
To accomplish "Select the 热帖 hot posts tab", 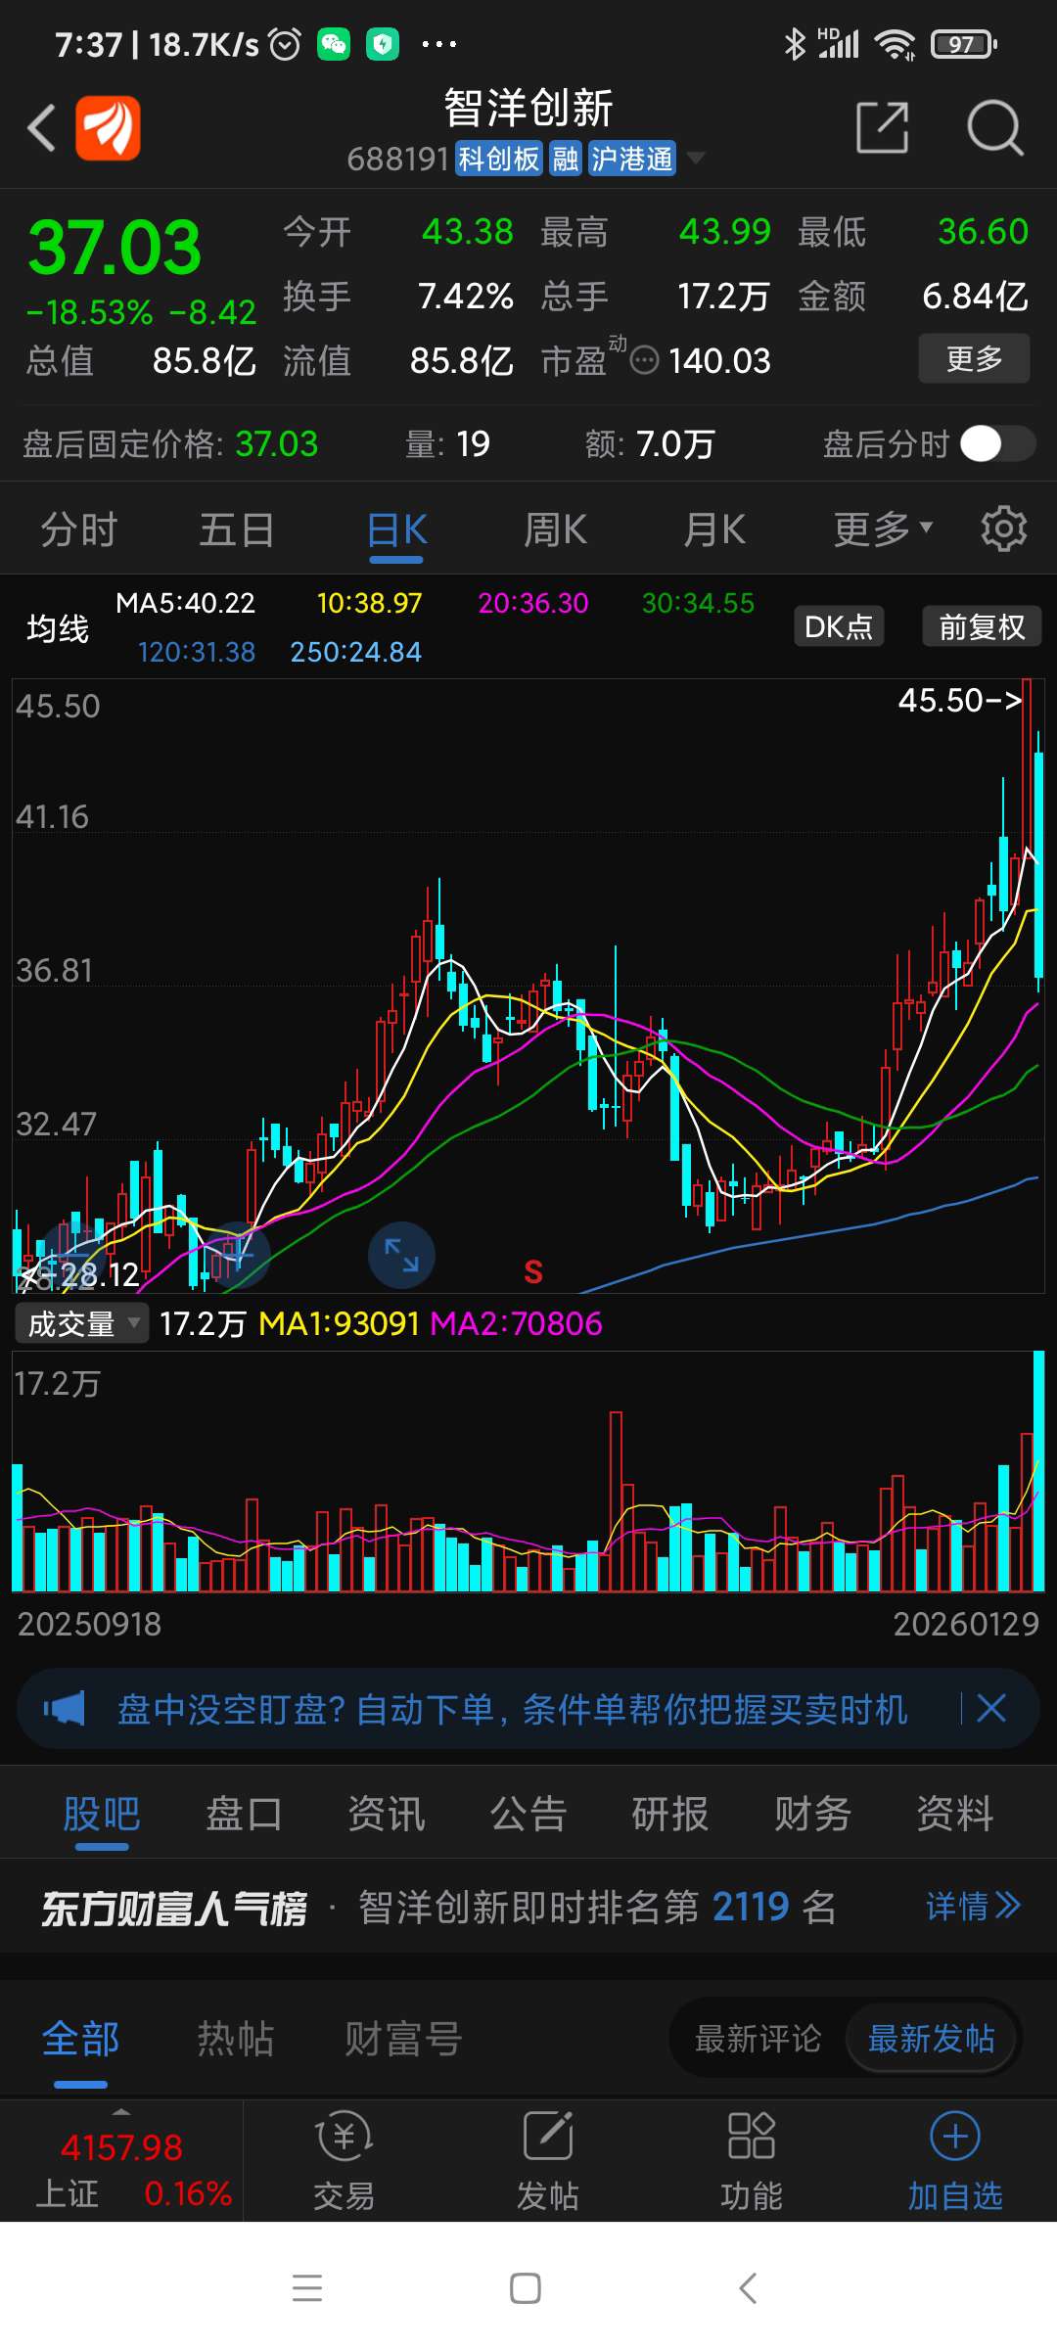I will [236, 2039].
